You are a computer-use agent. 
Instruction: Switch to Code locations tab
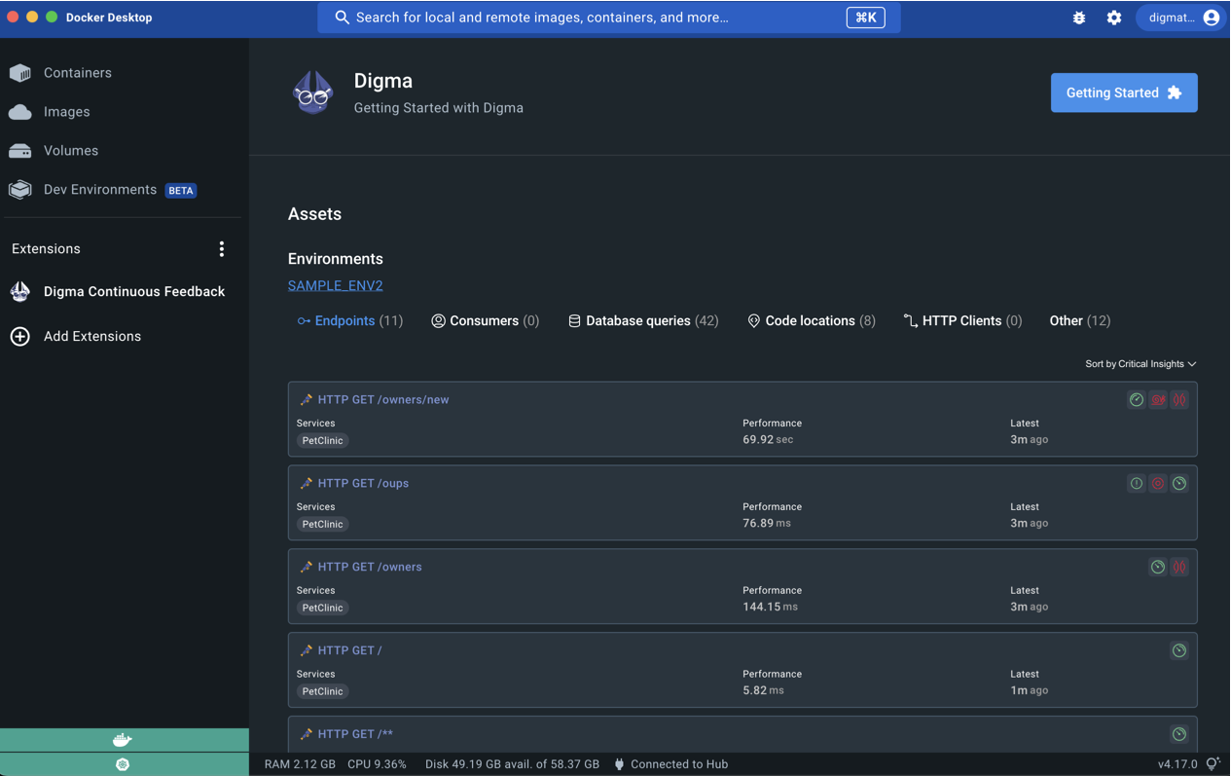[x=811, y=321]
